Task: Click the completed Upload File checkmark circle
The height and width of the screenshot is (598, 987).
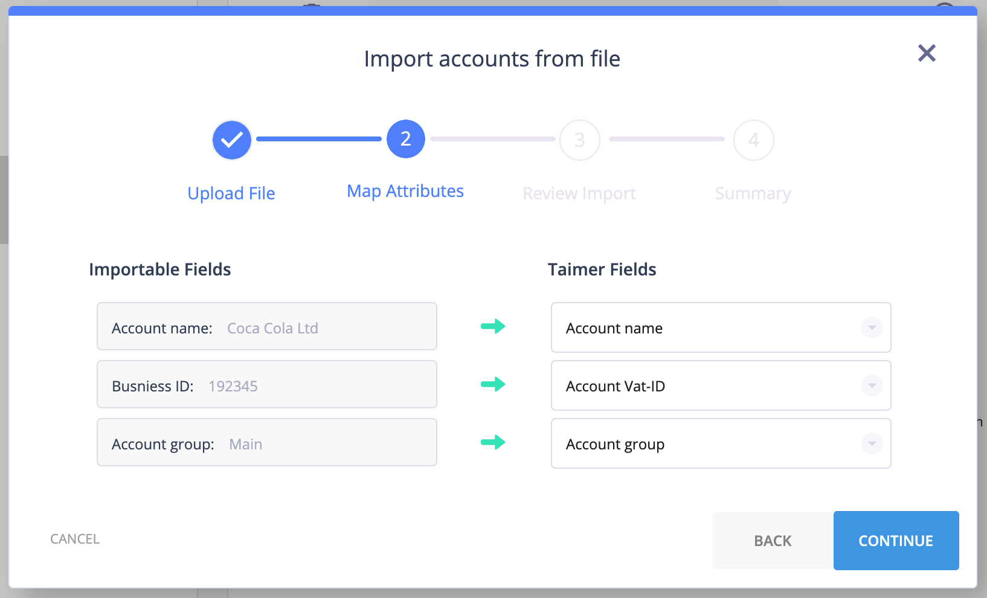Action: 232,140
